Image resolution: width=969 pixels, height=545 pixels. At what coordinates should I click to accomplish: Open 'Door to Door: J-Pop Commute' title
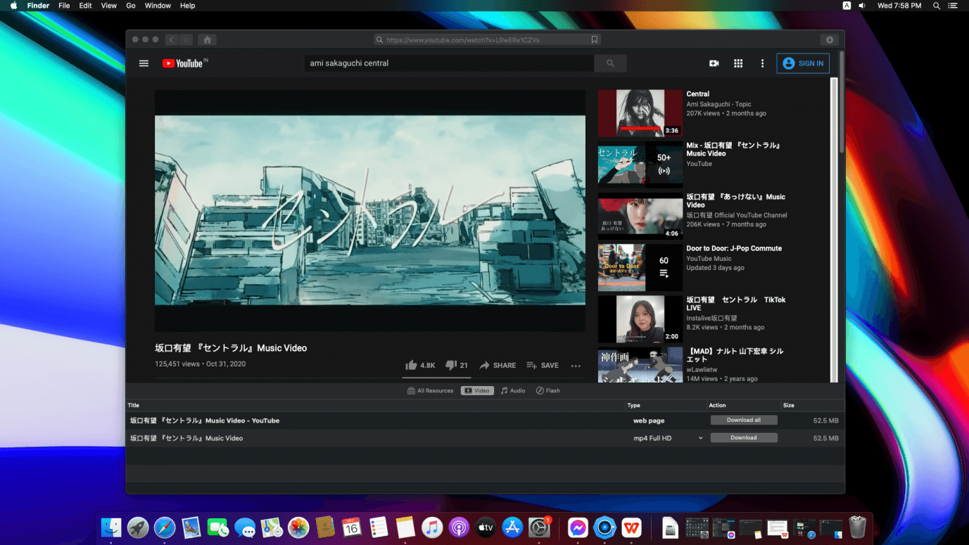[734, 248]
